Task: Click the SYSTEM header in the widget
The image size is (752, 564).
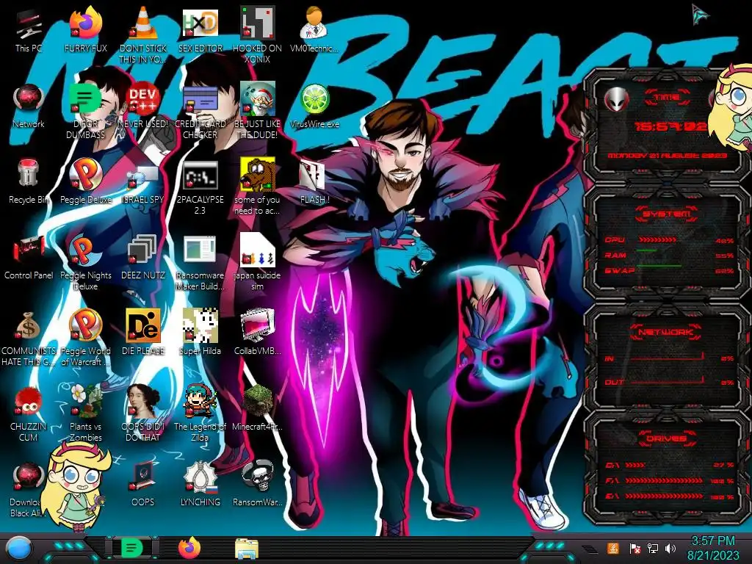Action: (x=667, y=214)
